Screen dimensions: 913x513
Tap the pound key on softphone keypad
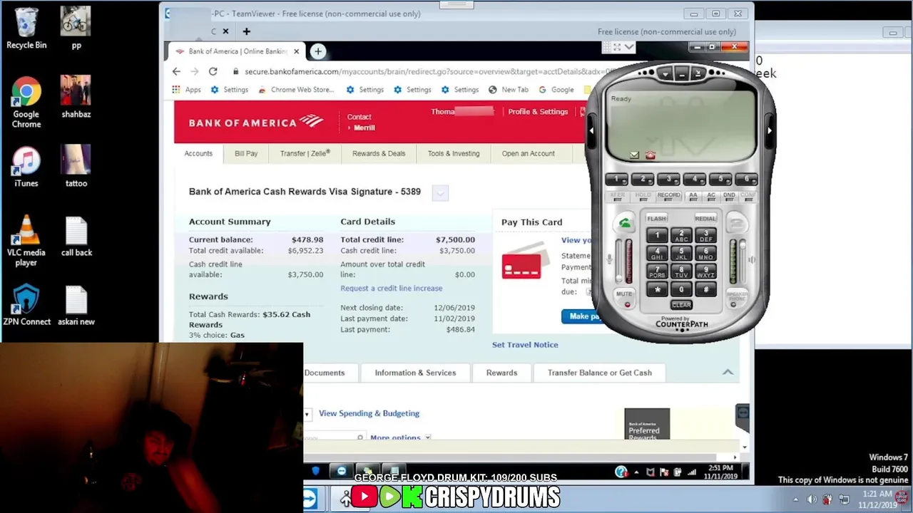coord(705,289)
